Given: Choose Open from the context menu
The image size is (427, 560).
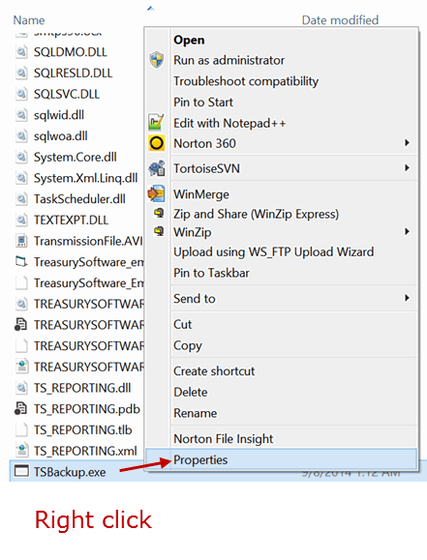Looking at the screenshot, I should point(189,40).
